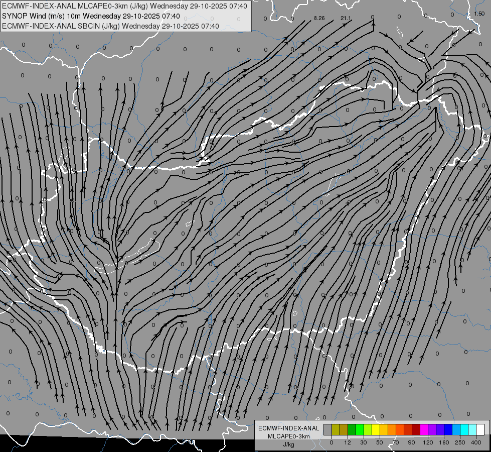Click the legend tick label 120

pos(428,442)
